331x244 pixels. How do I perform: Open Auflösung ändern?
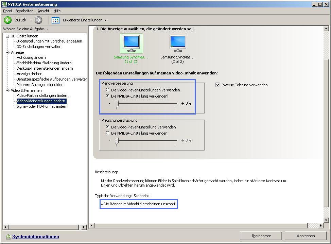(31, 57)
